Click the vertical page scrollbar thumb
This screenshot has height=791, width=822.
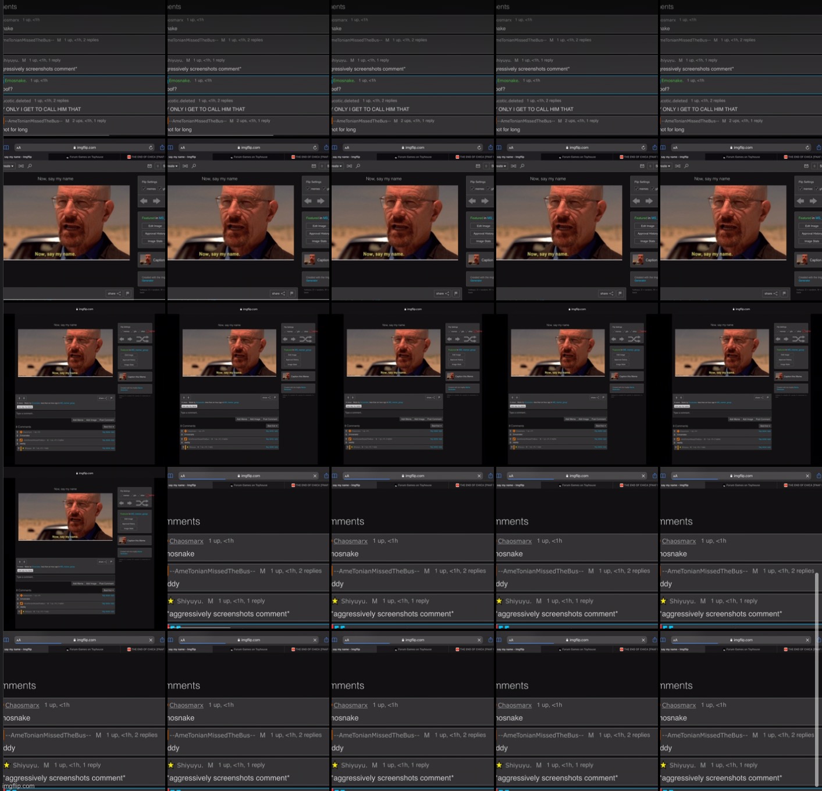click(x=817, y=679)
